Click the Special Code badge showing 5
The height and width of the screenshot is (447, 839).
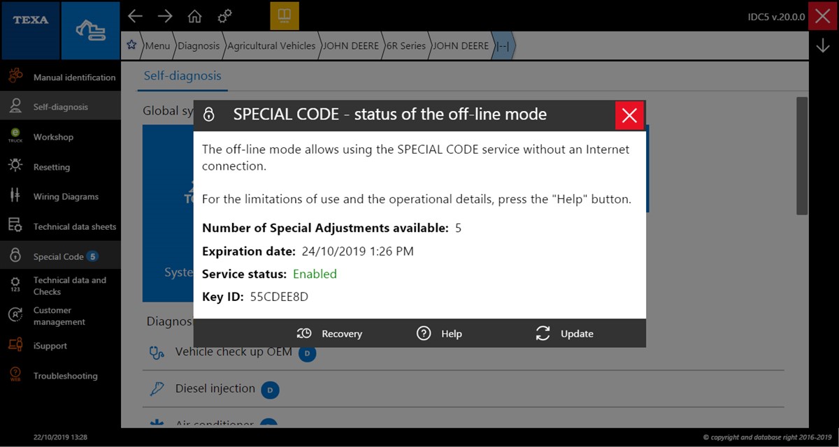(93, 256)
